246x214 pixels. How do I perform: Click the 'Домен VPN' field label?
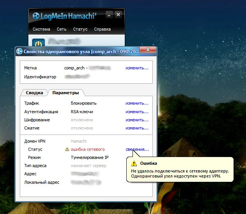35,141
